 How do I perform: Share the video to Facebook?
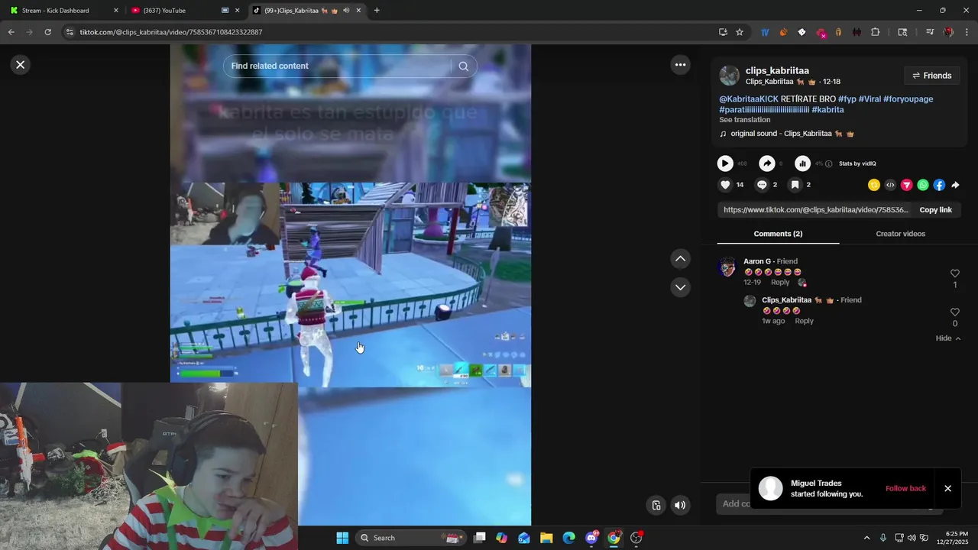939,185
